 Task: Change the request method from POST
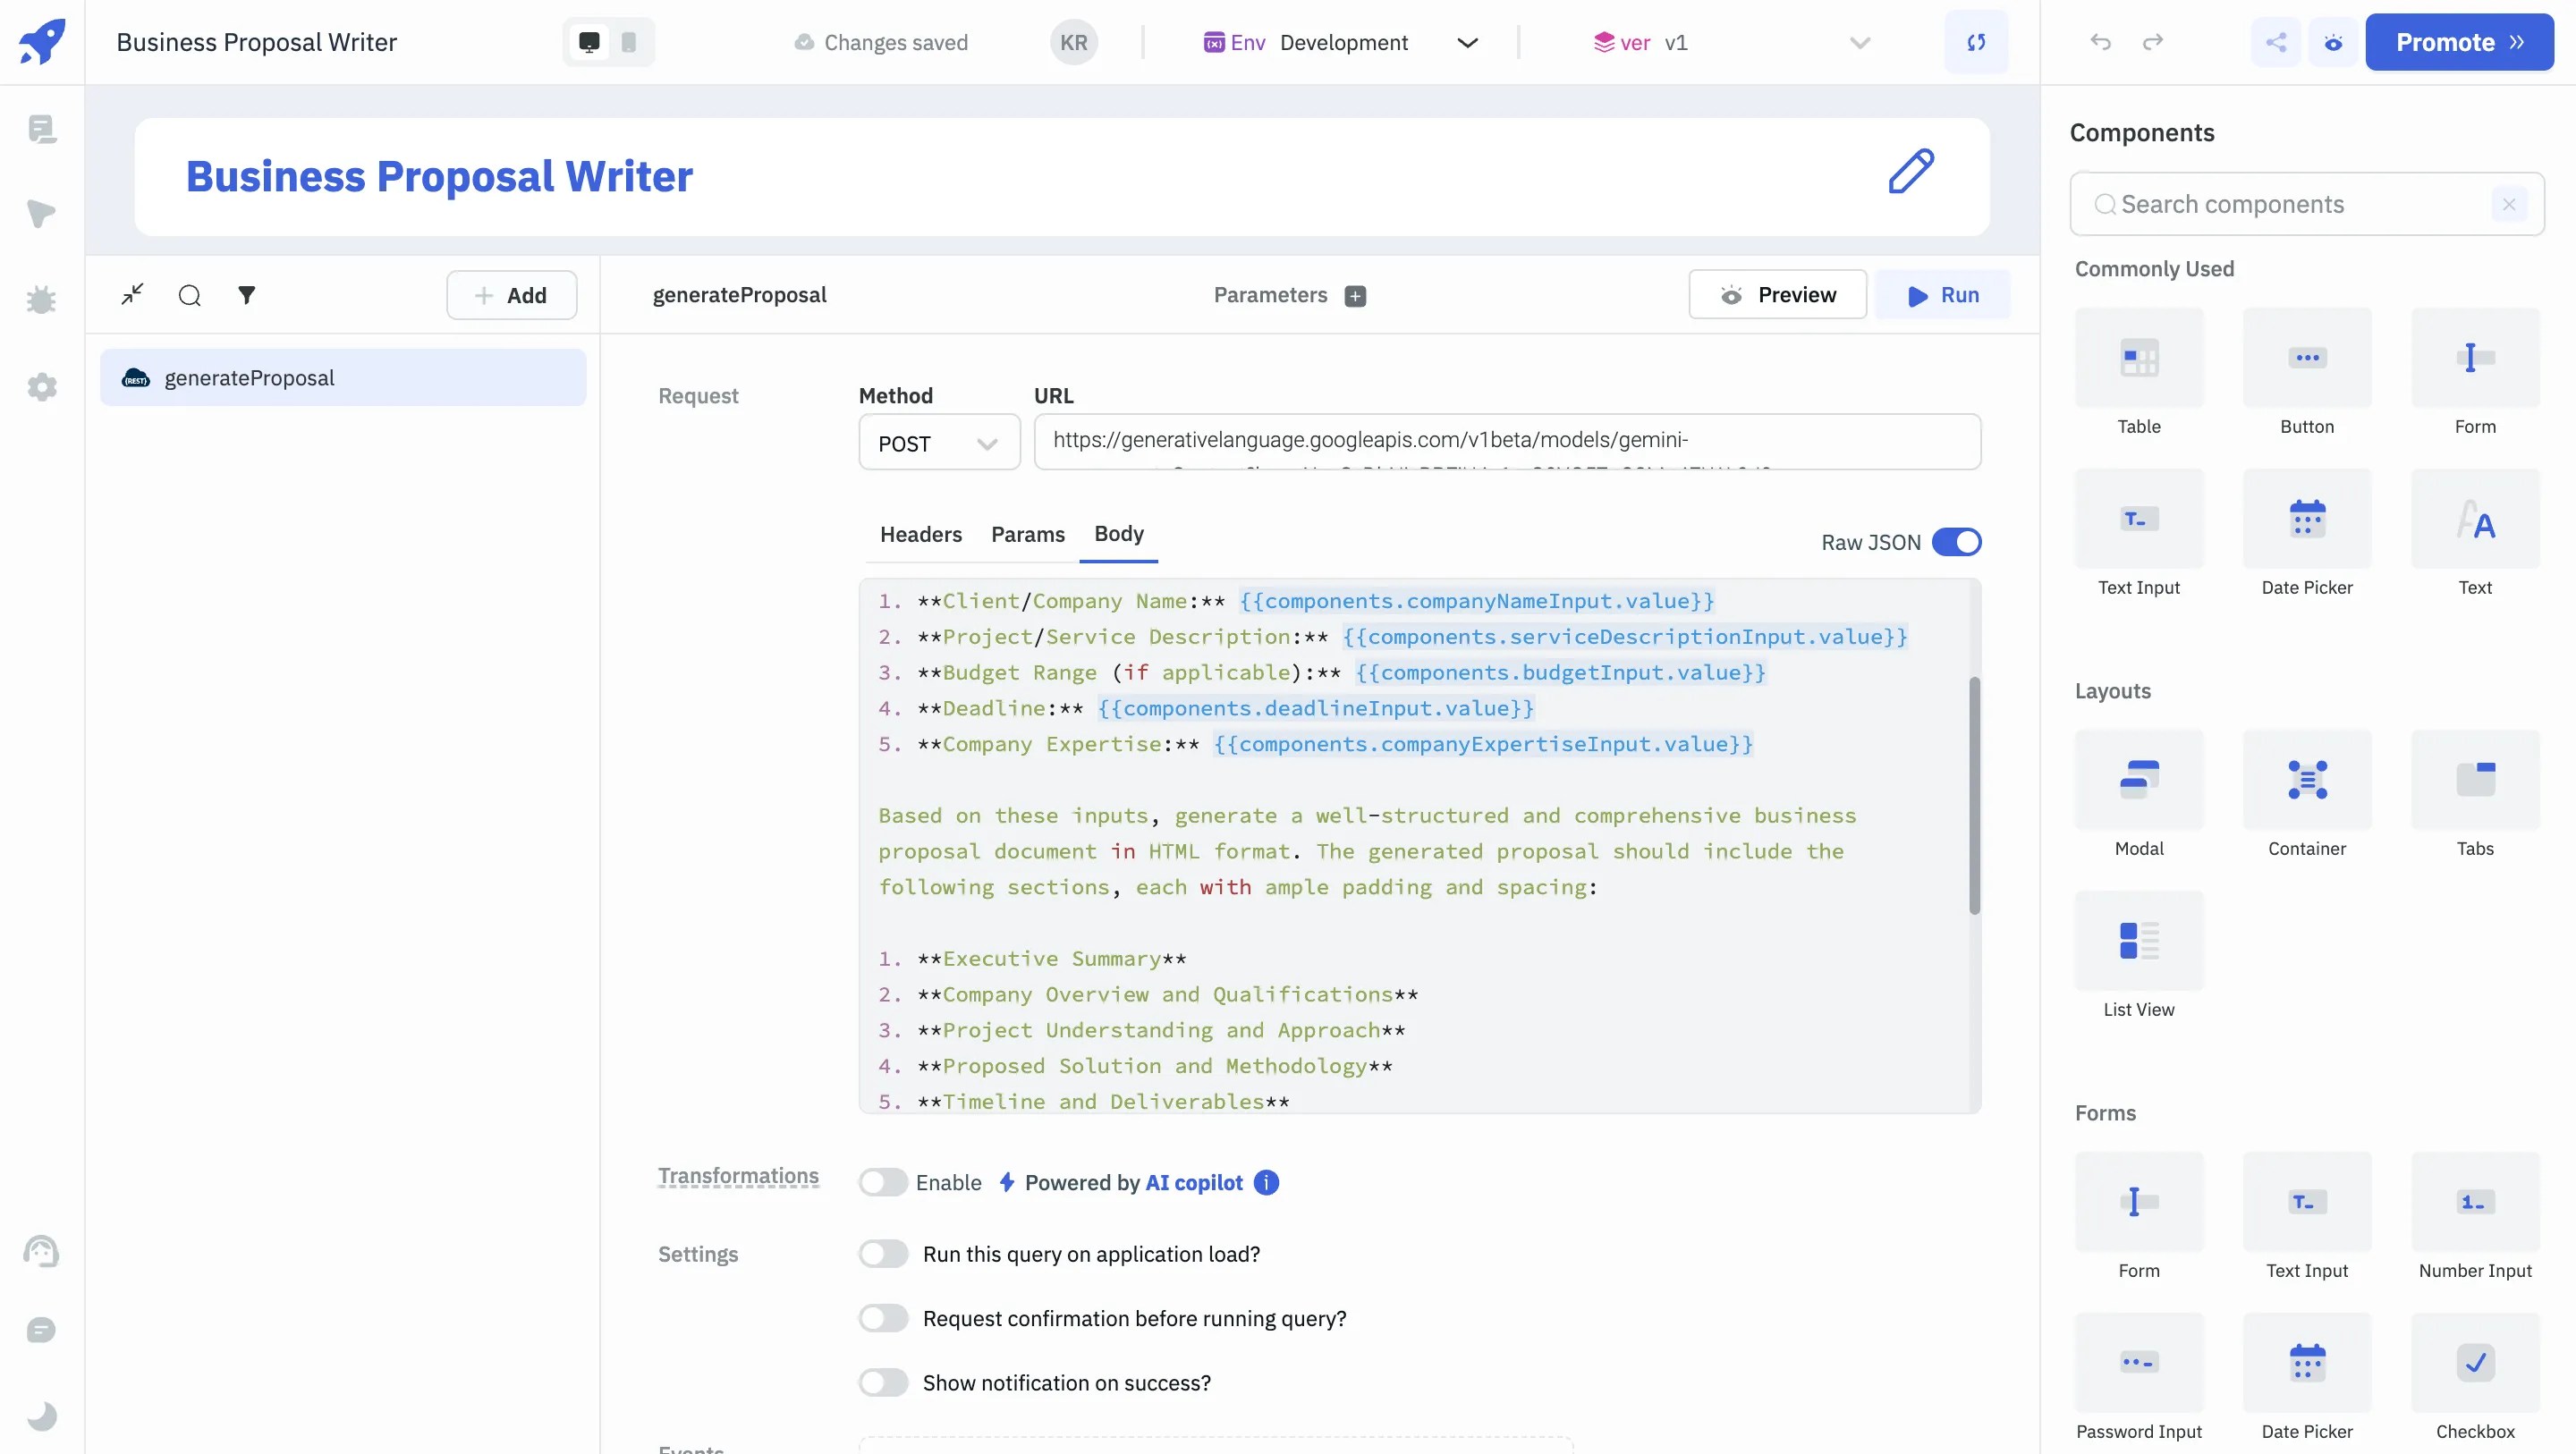pos(937,441)
